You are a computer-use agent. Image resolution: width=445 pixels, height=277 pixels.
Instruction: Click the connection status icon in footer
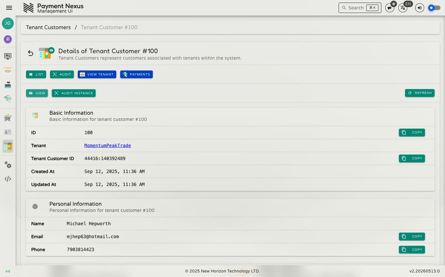(x=8, y=271)
